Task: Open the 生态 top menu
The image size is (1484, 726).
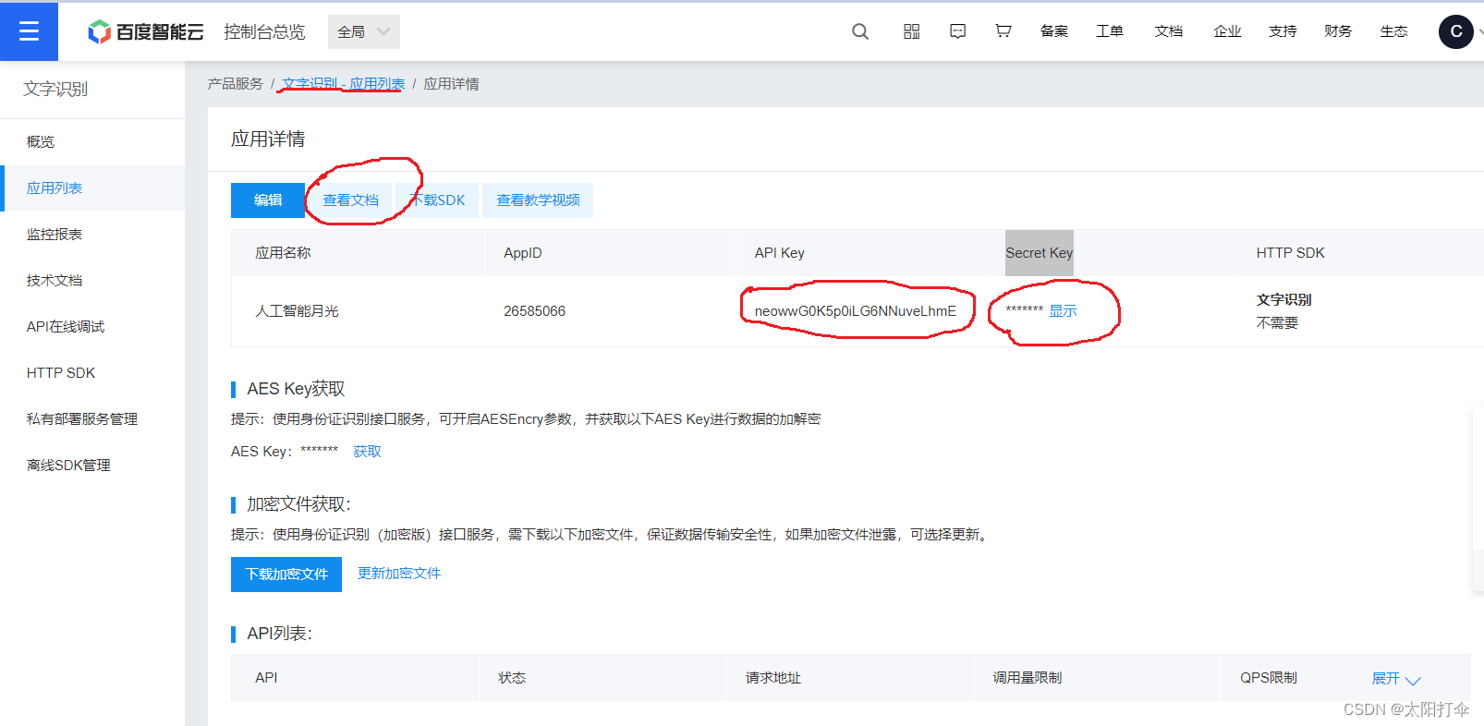Action: [1393, 31]
